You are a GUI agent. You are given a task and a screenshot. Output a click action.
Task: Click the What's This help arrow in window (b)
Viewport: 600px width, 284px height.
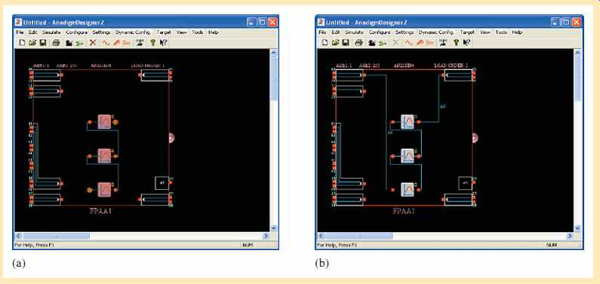pyautogui.click(x=466, y=43)
